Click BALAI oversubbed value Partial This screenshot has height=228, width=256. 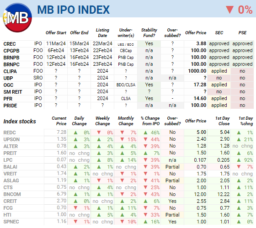pyautogui.click(x=172, y=167)
